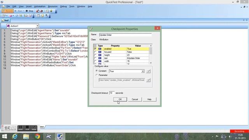This screenshot has width=249, height=140.
Task: Click the panel layout icon in second toolbar
Action: tap(38, 16)
